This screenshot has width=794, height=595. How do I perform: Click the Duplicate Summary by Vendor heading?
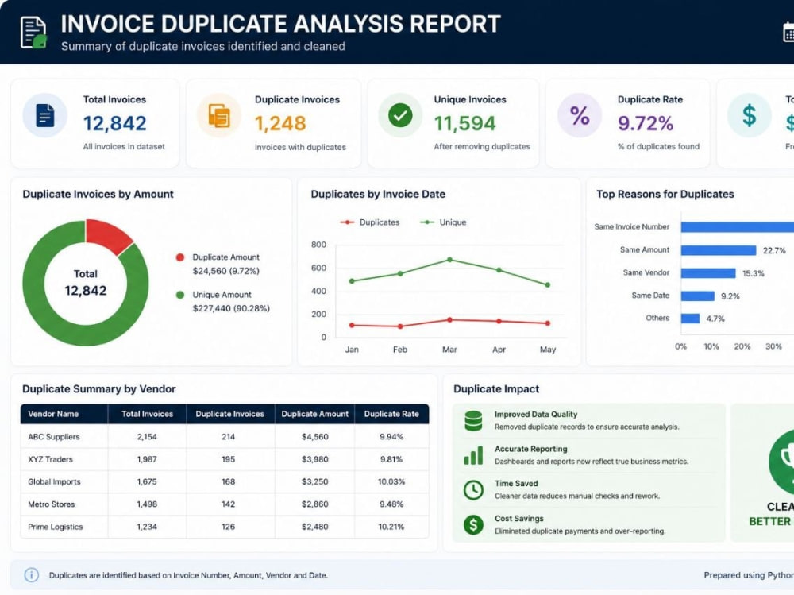pyautogui.click(x=98, y=388)
